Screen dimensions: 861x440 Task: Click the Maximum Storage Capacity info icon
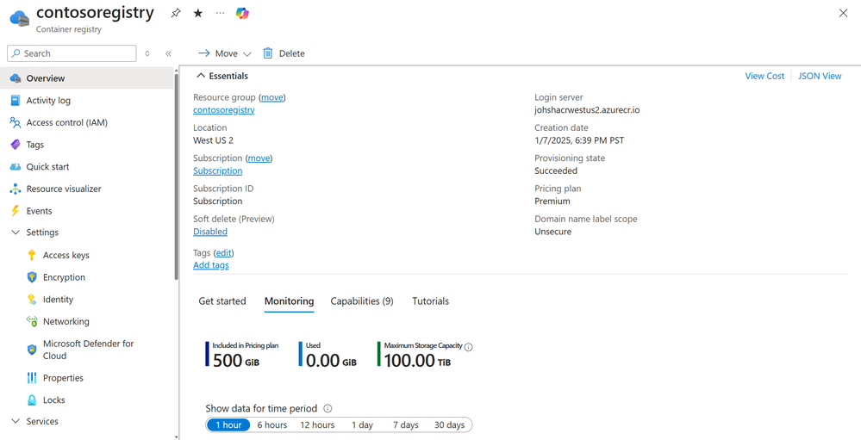tap(468, 347)
